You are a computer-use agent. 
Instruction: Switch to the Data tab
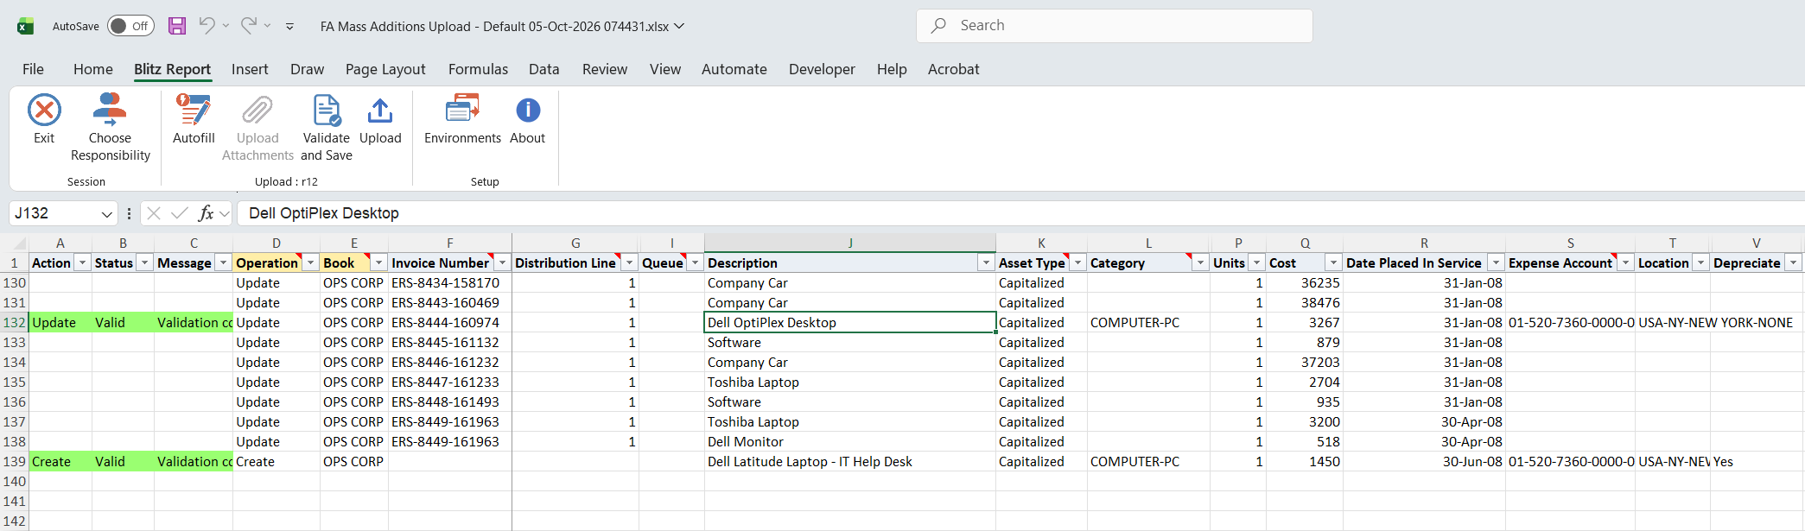(544, 69)
